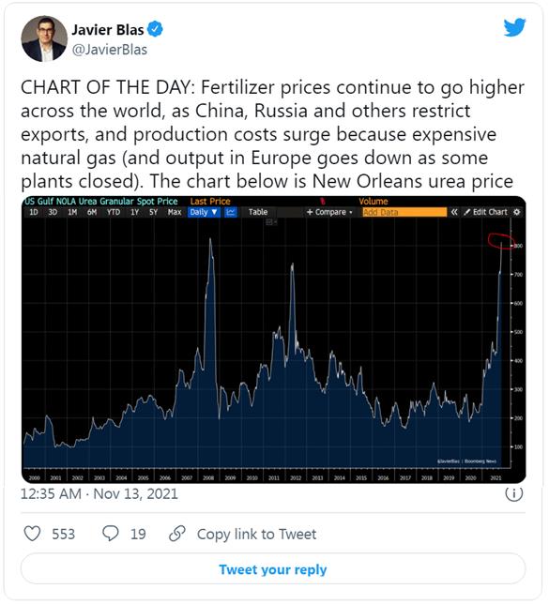Select the Max time range
The image size is (549, 604).
tap(175, 212)
